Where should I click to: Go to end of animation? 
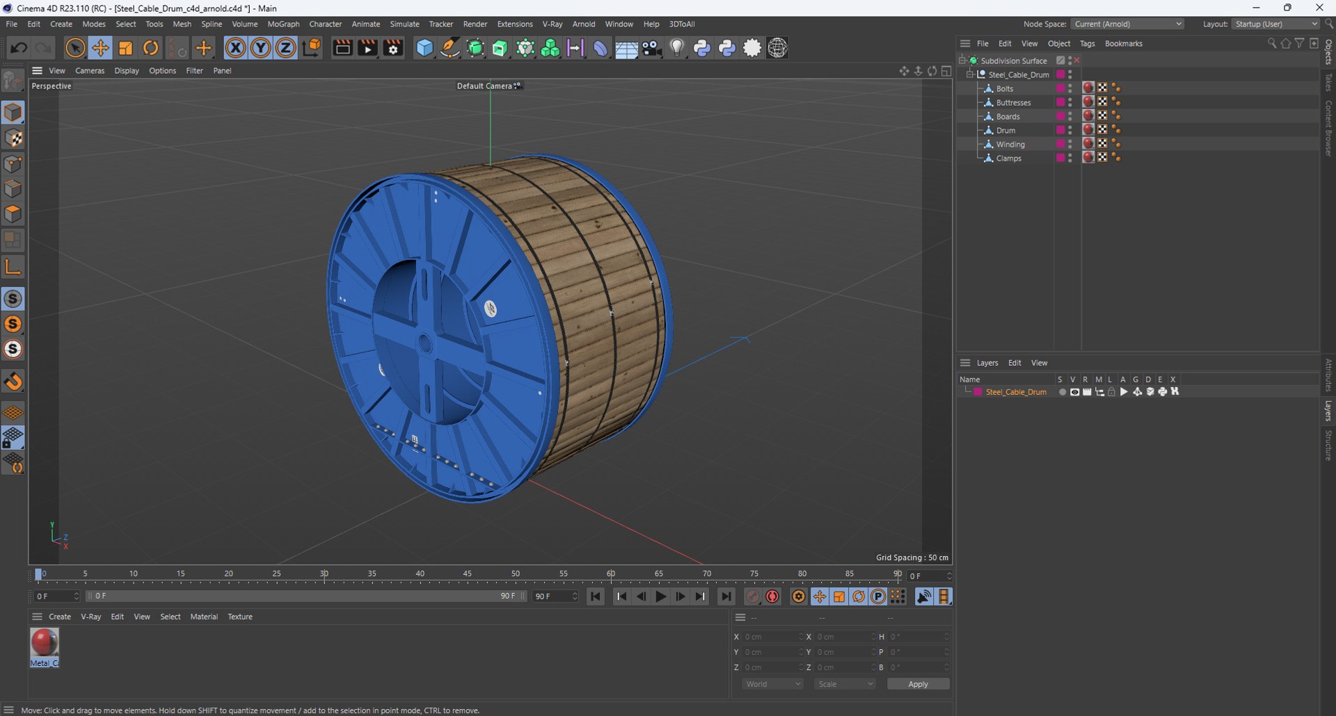726,596
